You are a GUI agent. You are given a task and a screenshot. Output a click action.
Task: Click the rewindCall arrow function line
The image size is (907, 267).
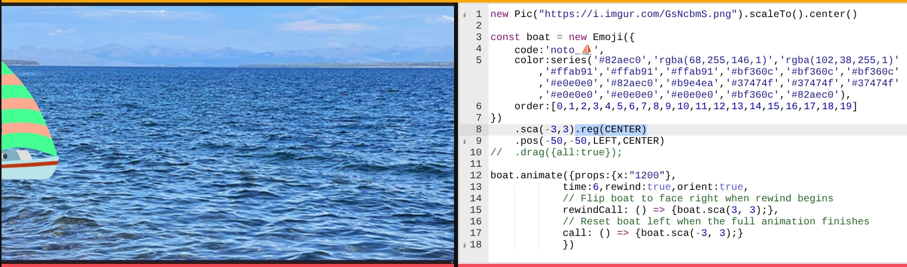click(x=671, y=210)
